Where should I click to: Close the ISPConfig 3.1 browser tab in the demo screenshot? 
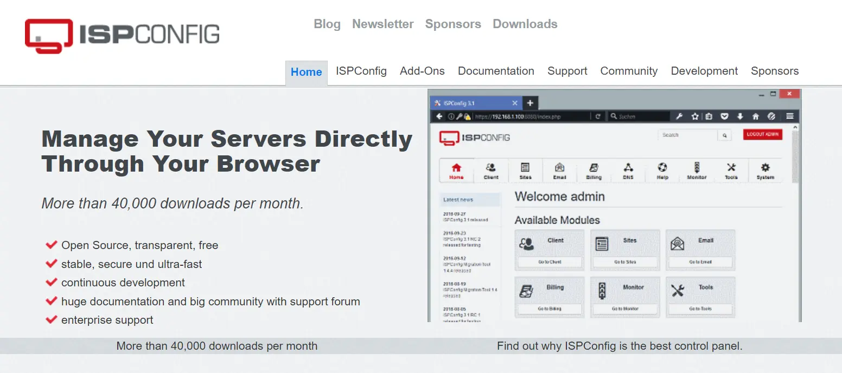(x=515, y=103)
